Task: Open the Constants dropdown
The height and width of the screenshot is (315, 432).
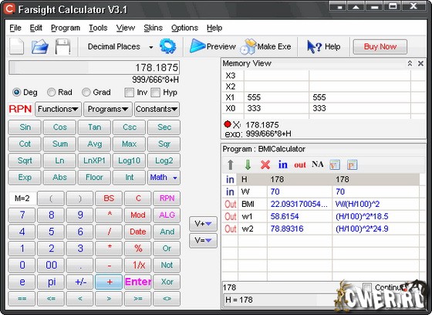Action: coord(157,109)
